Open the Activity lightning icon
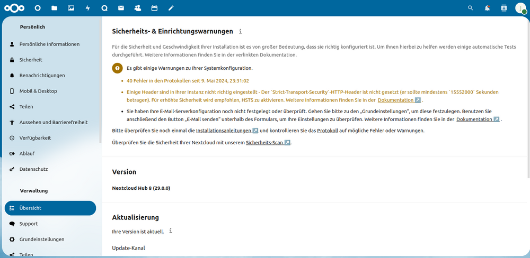The height and width of the screenshot is (258, 530). coord(88,8)
